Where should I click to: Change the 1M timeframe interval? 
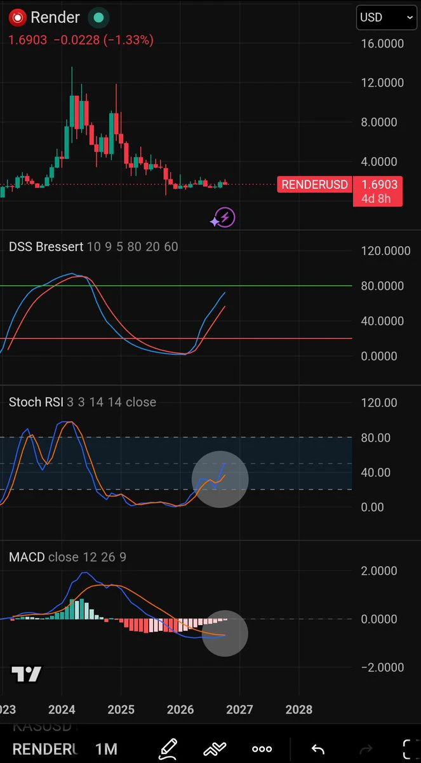(x=106, y=749)
